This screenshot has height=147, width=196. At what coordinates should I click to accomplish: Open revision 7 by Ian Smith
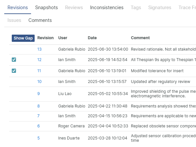(x=39, y=116)
